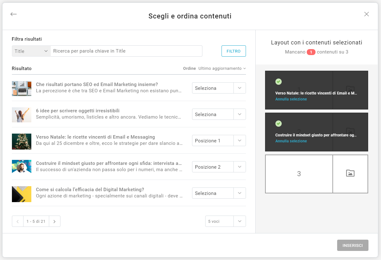Click the FILTRO button
Screen dimensions: 381x260
tap(233, 51)
